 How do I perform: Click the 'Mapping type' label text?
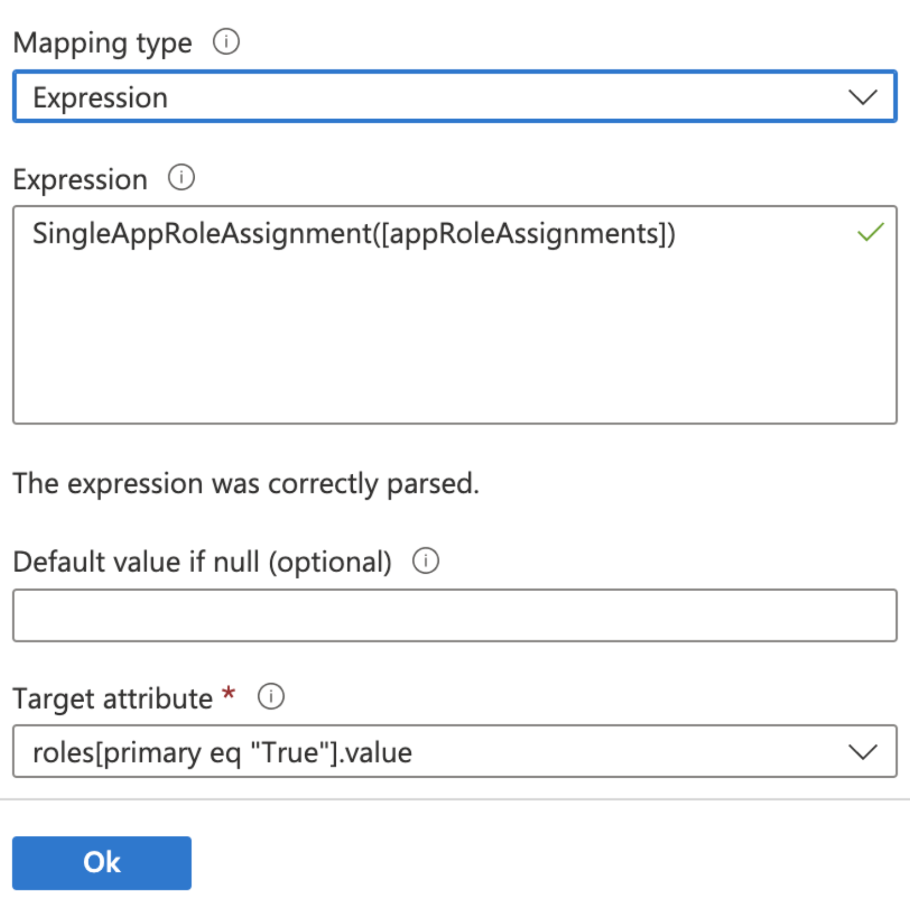102,44
